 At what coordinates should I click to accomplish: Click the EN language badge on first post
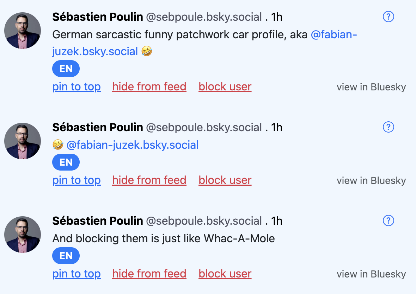(66, 69)
